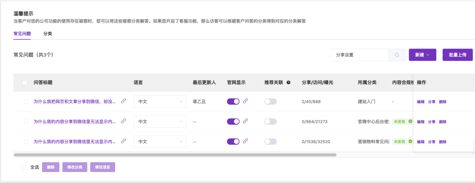The width and height of the screenshot is (475, 183).
Task: Click link icon beside second question title
Action: tap(124, 121)
